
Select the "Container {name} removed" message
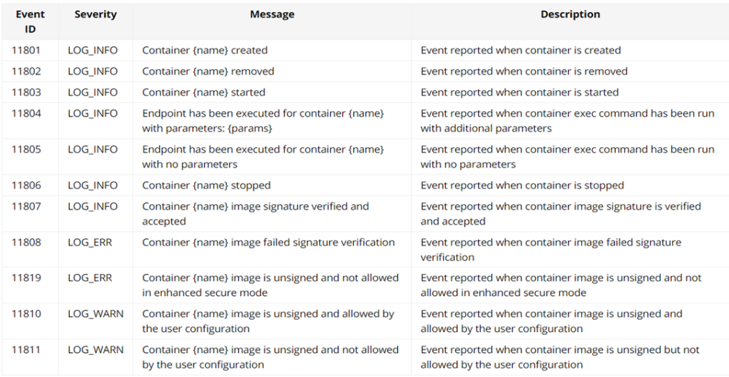pos(208,71)
